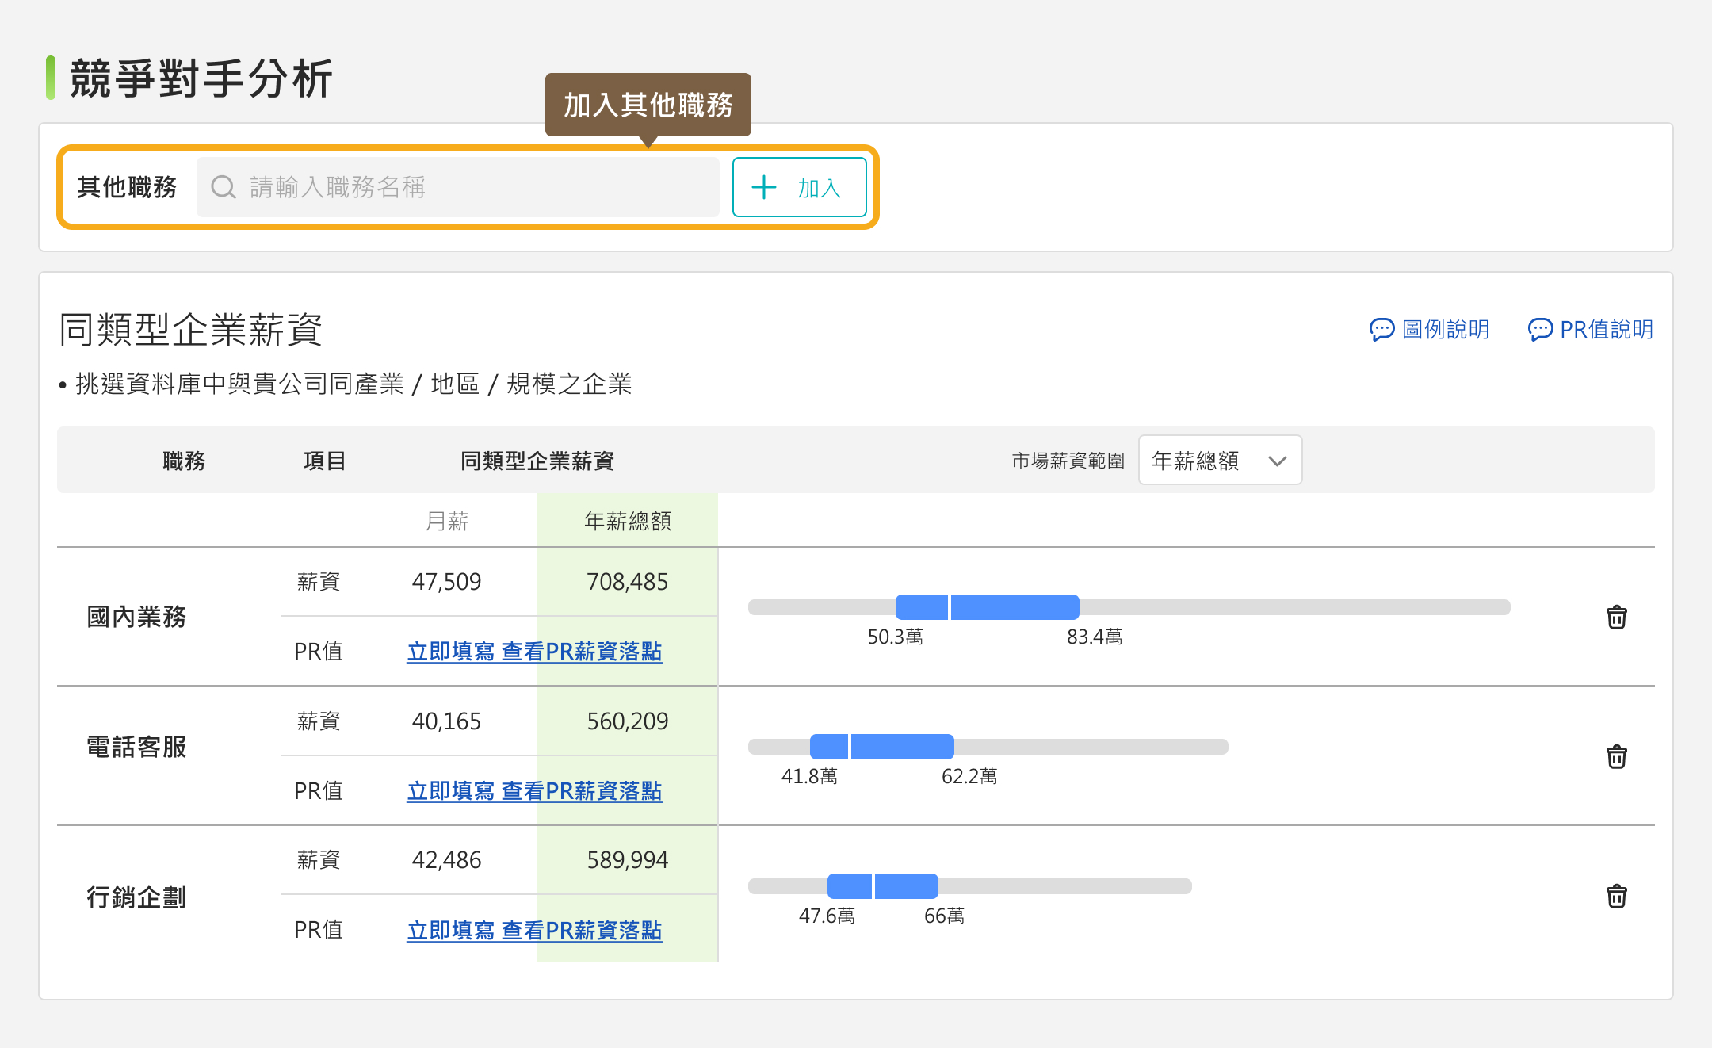
Task: Click the 電話客服 job title
Action: (x=136, y=747)
